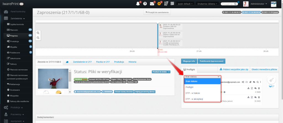The width and height of the screenshot is (283, 123).
Task: Click the open-folder icon by the email
Action: click(247, 82)
